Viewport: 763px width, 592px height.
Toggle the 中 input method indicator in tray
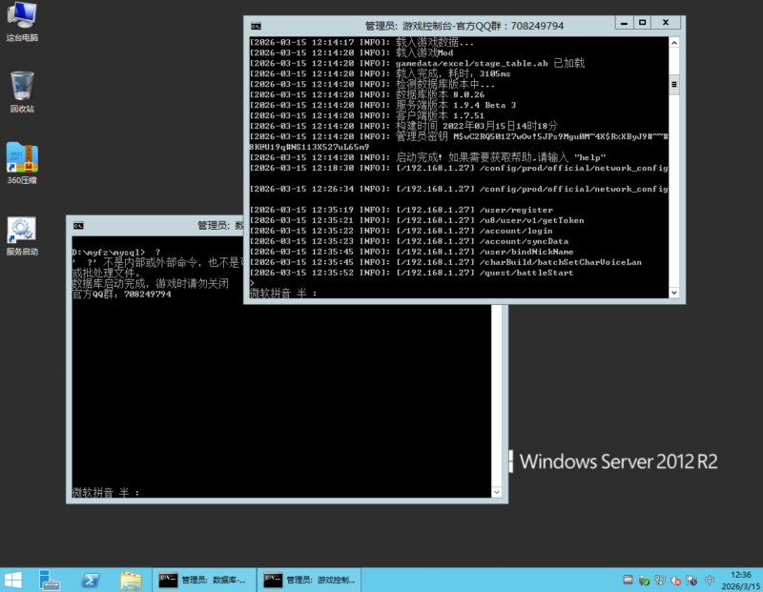pos(710,580)
